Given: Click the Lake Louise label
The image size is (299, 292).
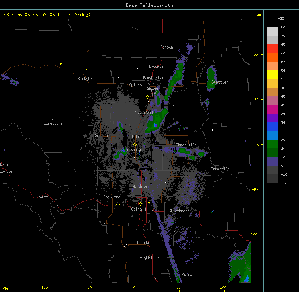Looking at the screenshot, I should (x=6, y=168).
